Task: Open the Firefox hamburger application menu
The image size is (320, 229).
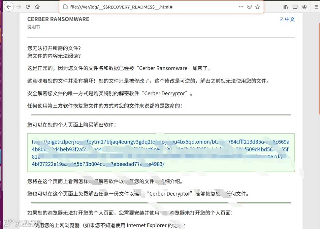Action: pos(316,7)
